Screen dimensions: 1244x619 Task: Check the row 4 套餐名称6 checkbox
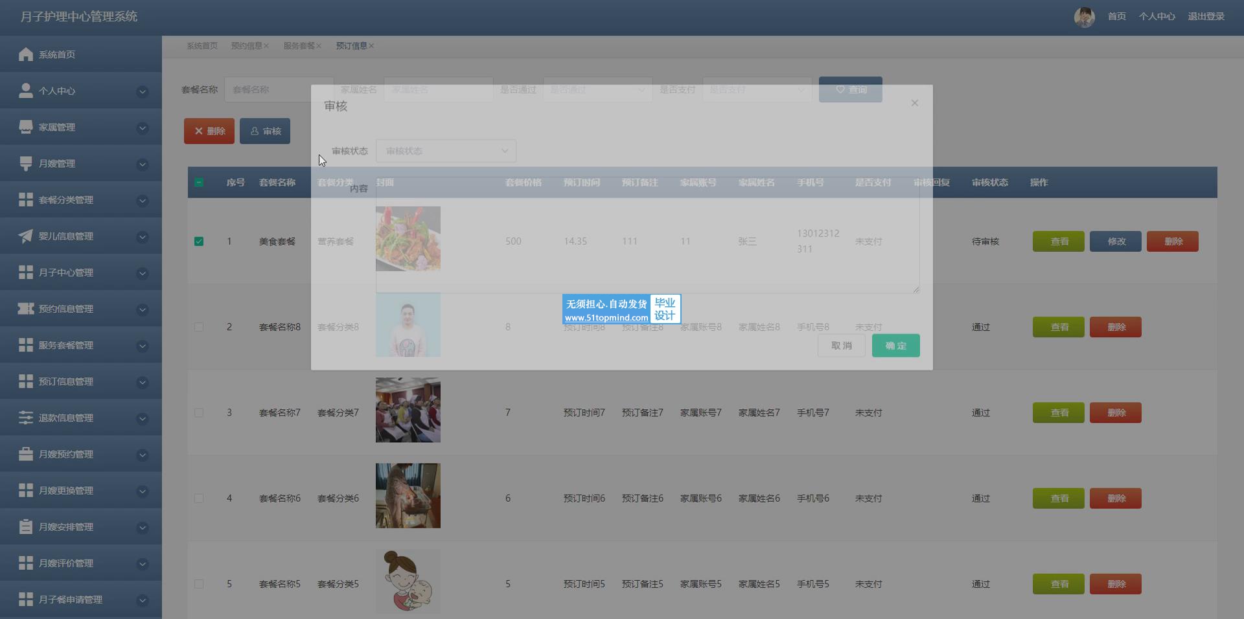[x=199, y=499]
